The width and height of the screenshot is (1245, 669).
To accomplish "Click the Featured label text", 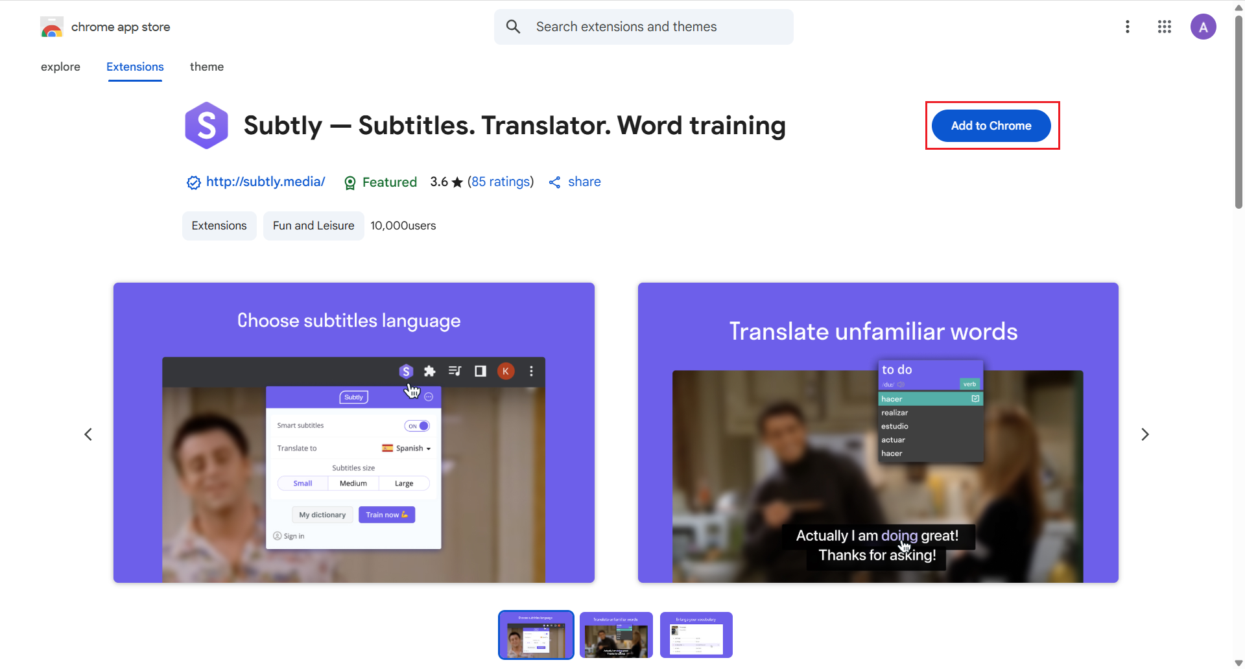I will [390, 182].
